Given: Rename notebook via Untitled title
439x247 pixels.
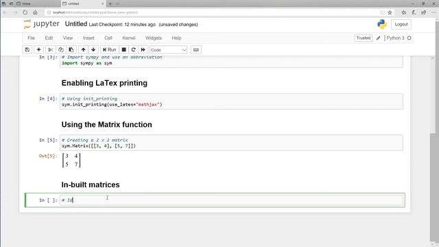Looking at the screenshot, I should pos(76,24).
